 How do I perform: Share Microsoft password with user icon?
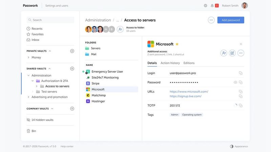[x=224, y=53]
